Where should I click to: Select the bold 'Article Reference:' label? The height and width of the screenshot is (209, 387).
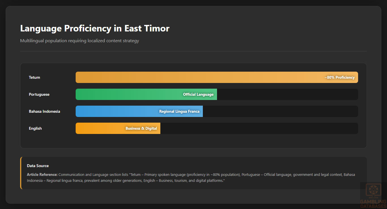click(42, 174)
